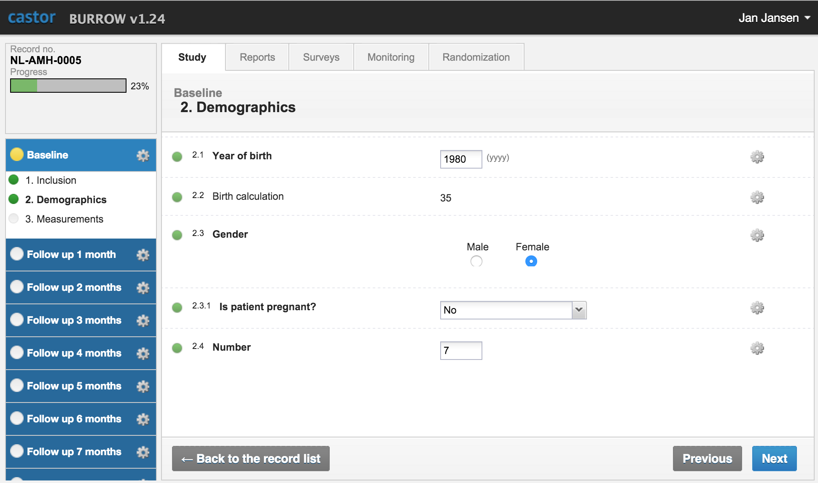
Task: Click status circle of Follow up 2 months
Action: click(x=17, y=287)
